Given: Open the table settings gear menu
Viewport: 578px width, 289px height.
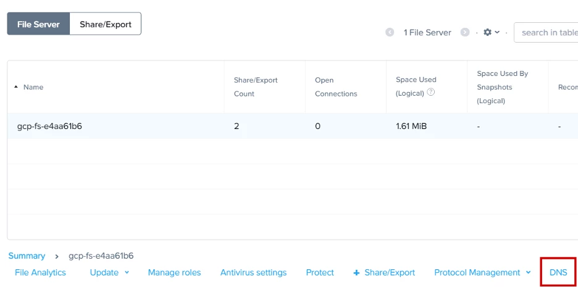Looking at the screenshot, I should 492,33.
